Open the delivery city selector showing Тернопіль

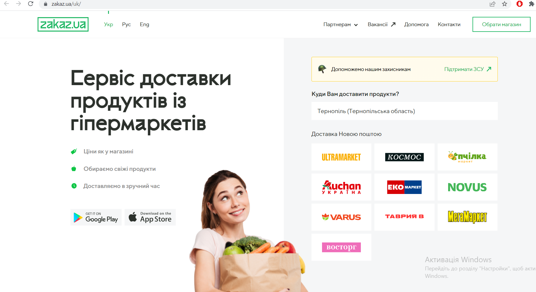click(404, 111)
